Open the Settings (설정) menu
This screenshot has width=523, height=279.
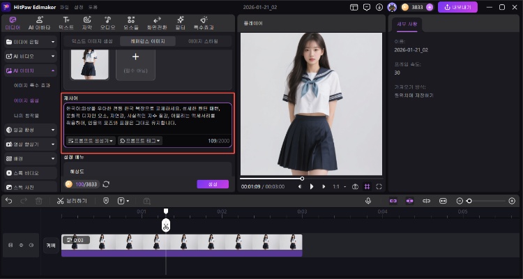[x=79, y=7]
